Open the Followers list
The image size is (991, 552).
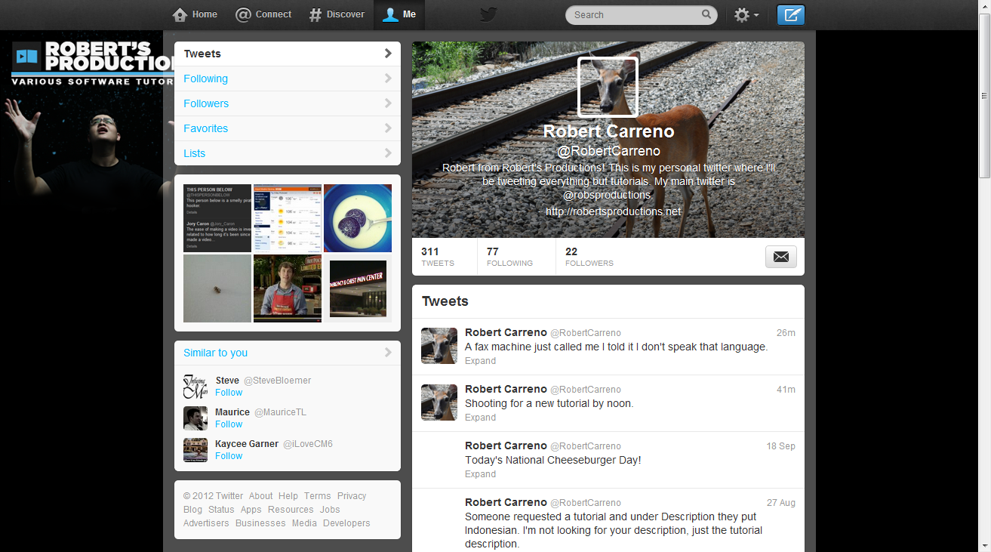pyautogui.click(x=288, y=103)
